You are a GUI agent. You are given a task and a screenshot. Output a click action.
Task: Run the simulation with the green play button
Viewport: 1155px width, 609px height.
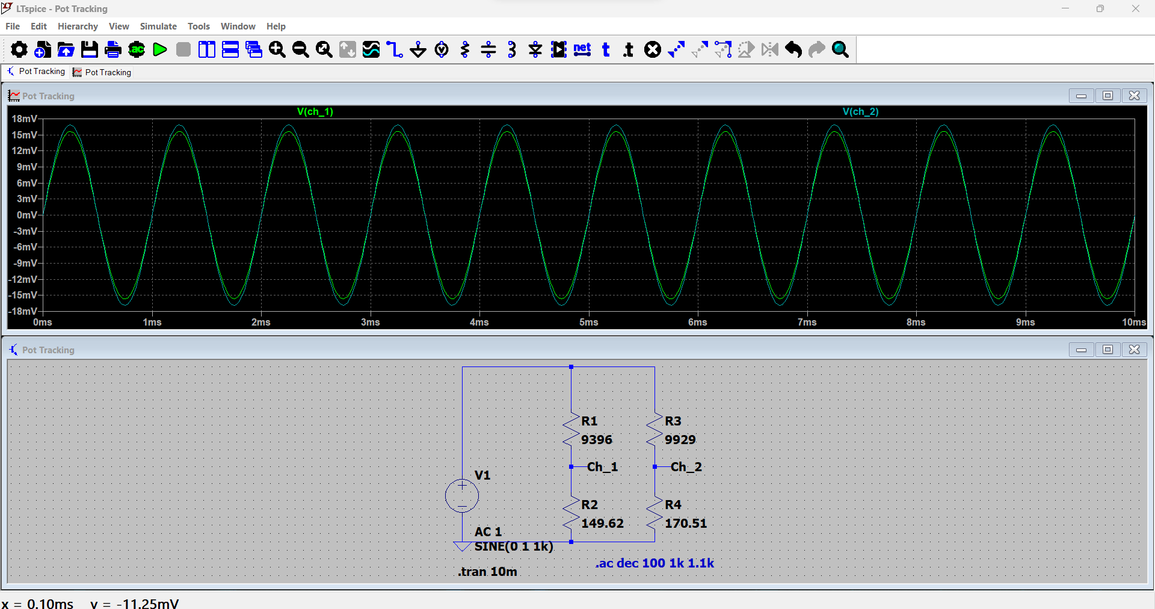(160, 49)
